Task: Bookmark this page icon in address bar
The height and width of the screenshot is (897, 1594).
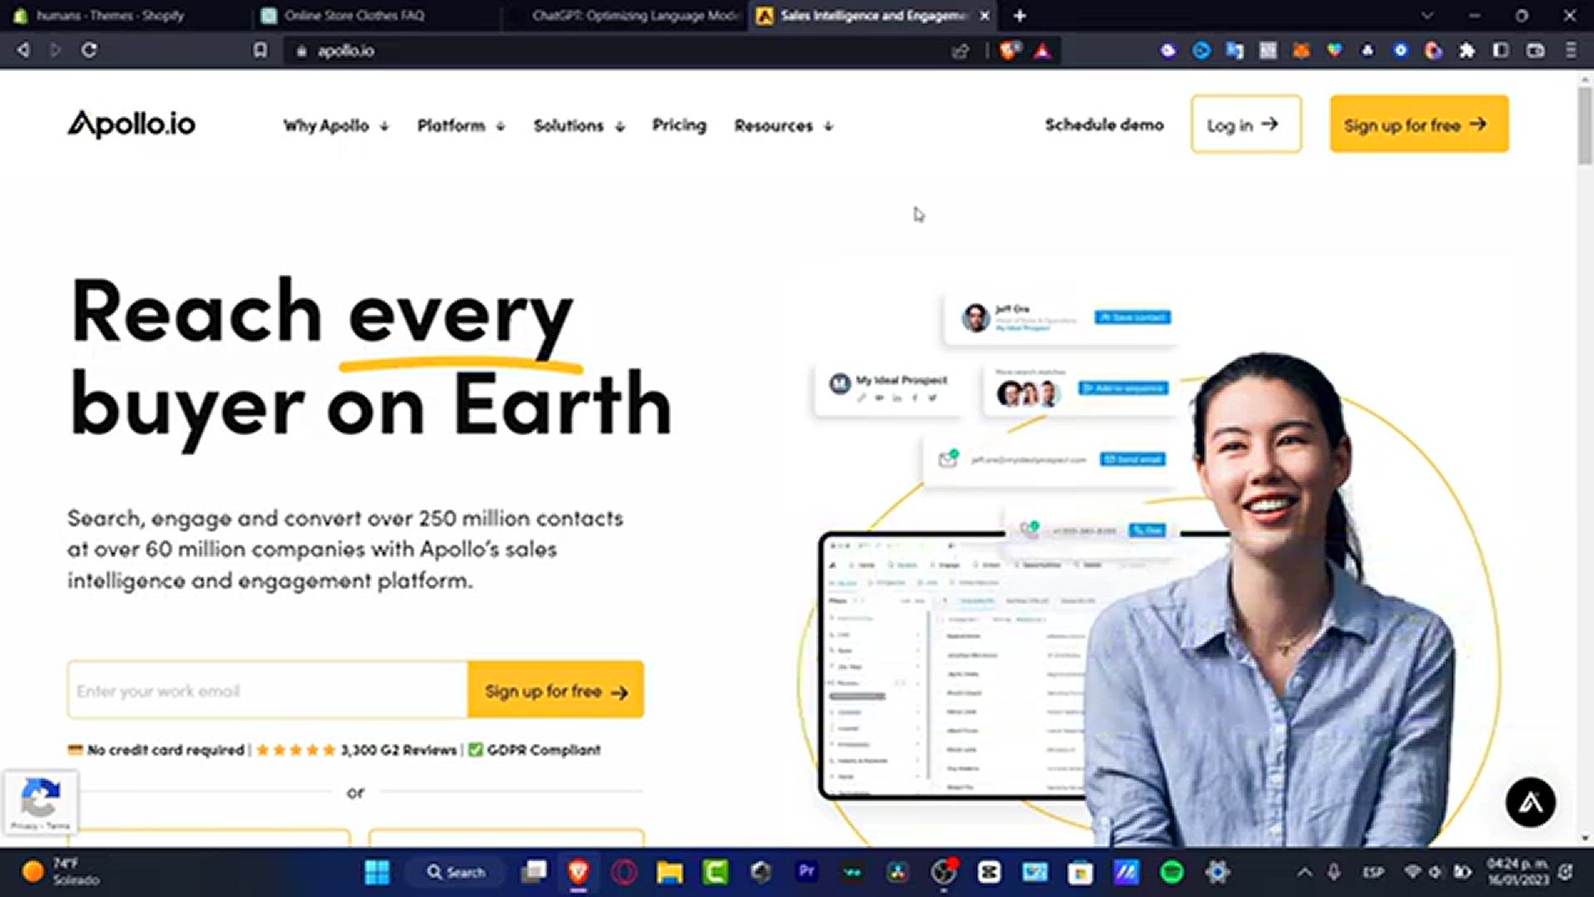Action: point(261,50)
